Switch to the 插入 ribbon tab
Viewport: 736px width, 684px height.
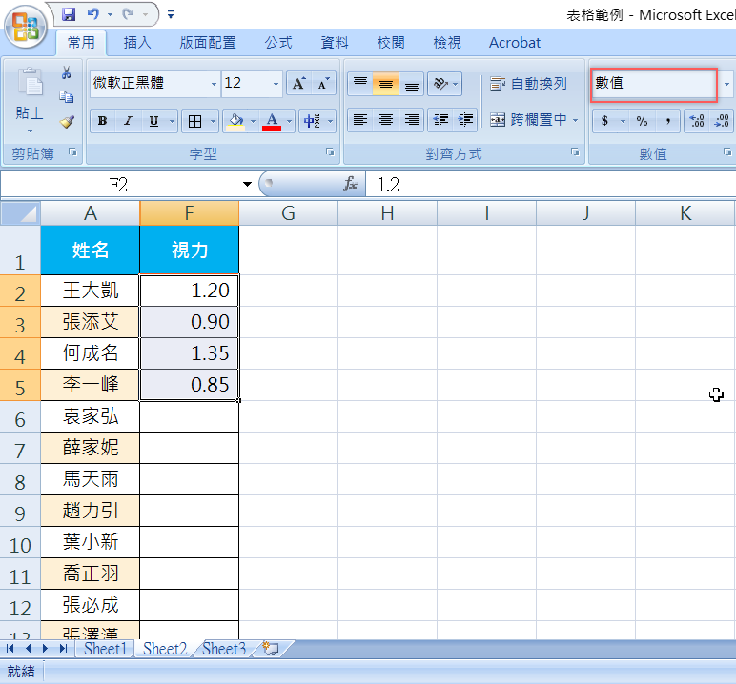point(137,43)
